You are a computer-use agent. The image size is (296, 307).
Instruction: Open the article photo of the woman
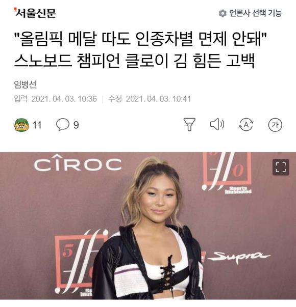coord(148,226)
